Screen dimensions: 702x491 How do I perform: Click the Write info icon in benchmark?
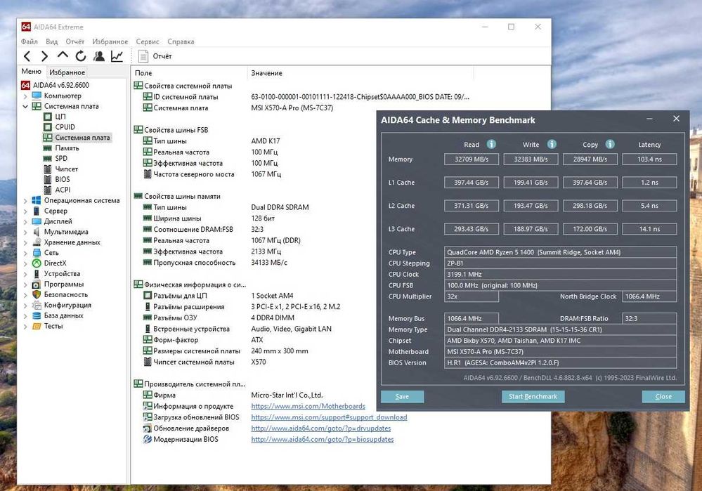552,144
